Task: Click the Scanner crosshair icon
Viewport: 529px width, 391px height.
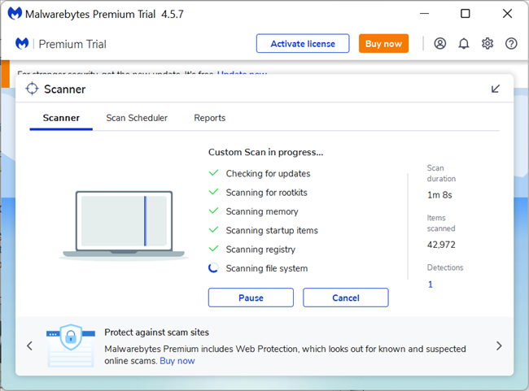Action: [32, 89]
